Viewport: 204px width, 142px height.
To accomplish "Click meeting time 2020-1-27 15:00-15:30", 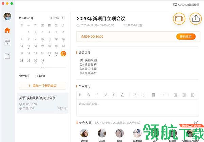I will (x=95, y=25).
